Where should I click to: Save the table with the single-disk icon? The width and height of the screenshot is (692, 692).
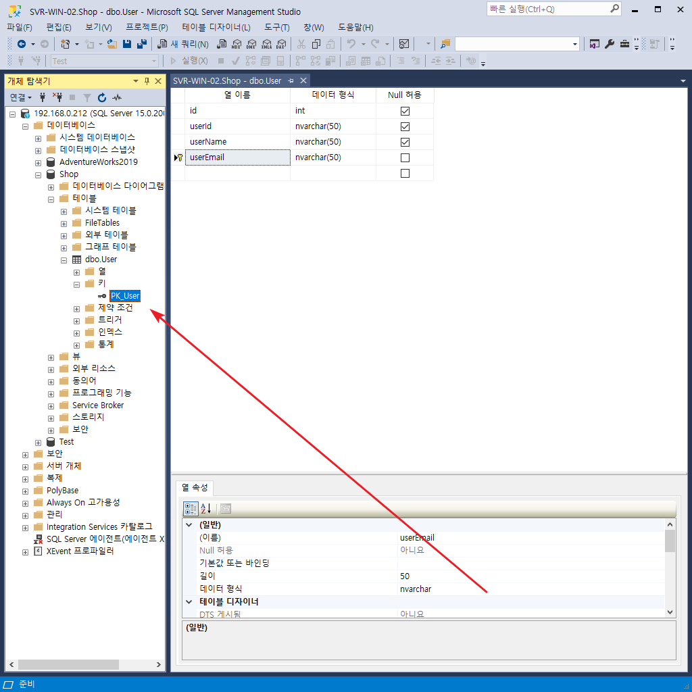(127, 44)
